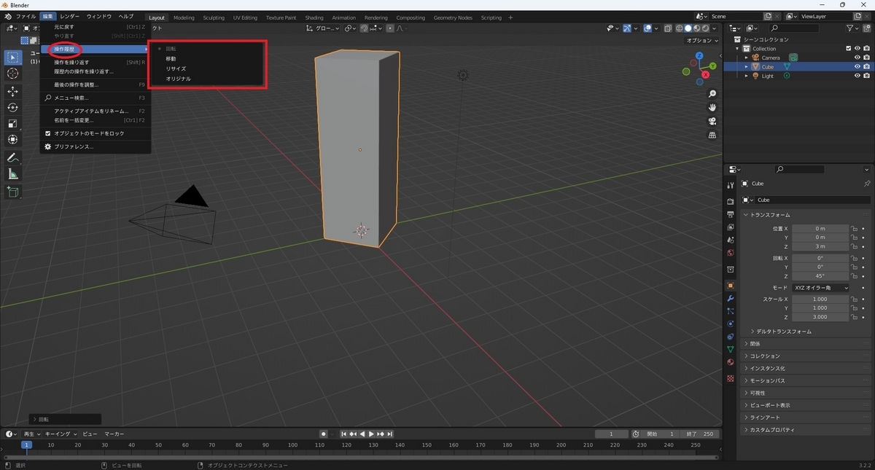Switch perspective/orthographic grid icon
Image resolution: width=875 pixels, height=470 pixels.
pyautogui.click(x=712, y=135)
